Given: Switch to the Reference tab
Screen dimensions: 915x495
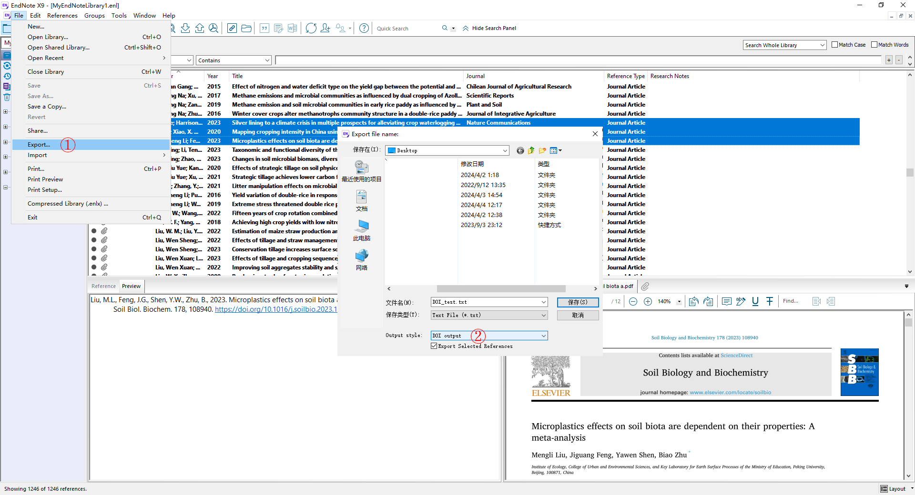Looking at the screenshot, I should click(x=103, y=286).
